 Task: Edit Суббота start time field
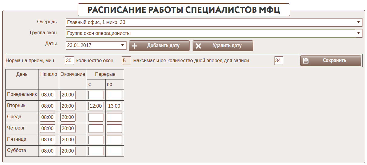tap(48, 151)
